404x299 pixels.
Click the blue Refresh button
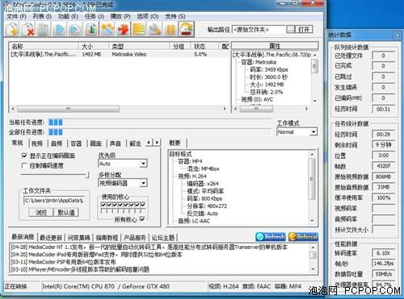point(271,236)
